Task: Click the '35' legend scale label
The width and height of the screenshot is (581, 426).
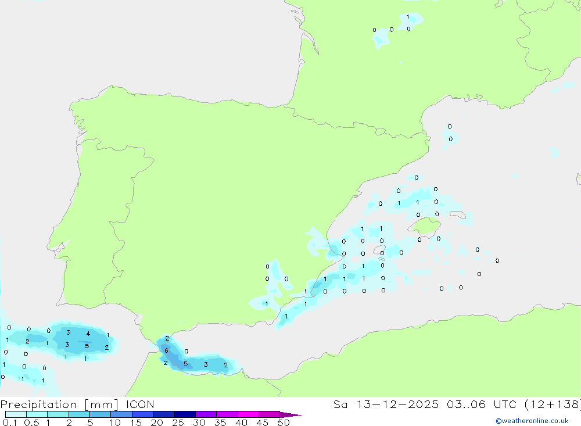Action: (x=220, y=423)
